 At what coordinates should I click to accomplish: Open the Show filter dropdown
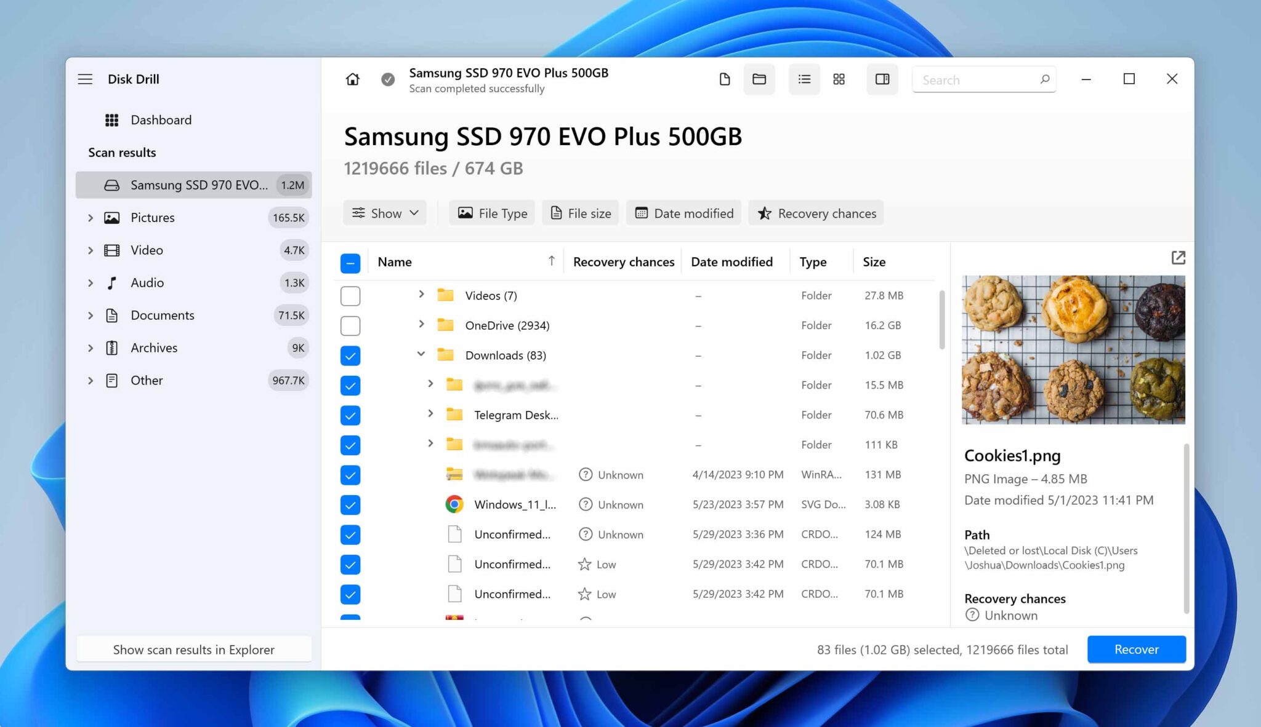pos(384,213)
